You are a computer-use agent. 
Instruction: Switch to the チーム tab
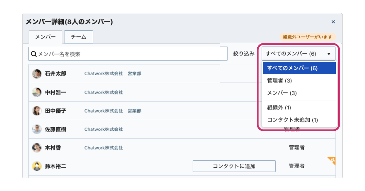[78, 37]
